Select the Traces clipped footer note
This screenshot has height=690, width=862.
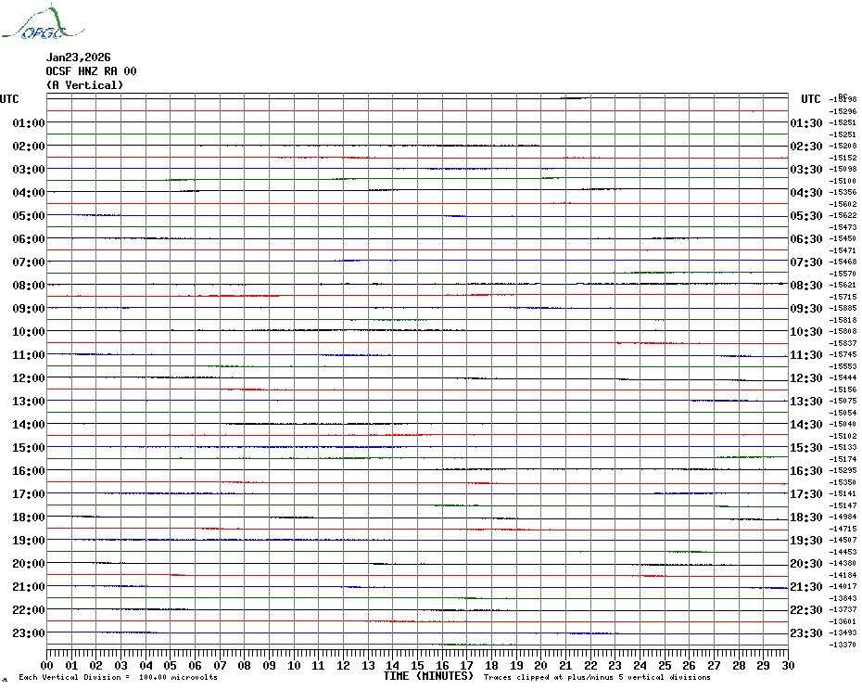tap(597, 677)
